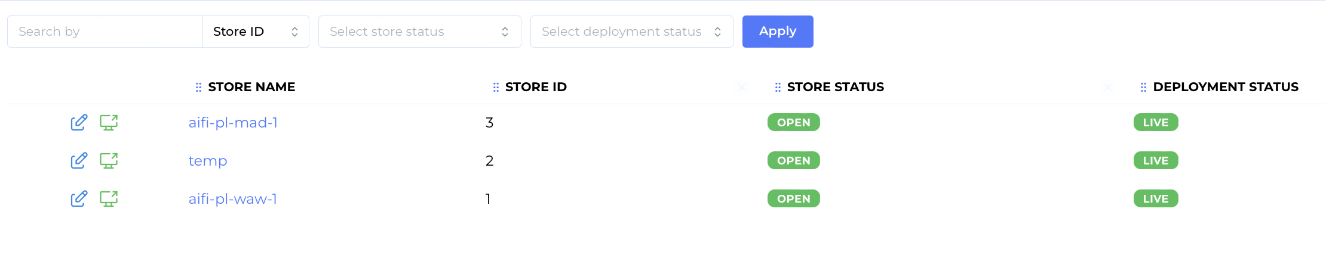Open the aifi-pl-waw-1 store link

(x=233, y=199)
